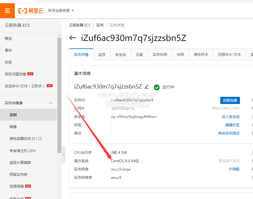Open 预留实例券 in the sidebar

point(18,175)
